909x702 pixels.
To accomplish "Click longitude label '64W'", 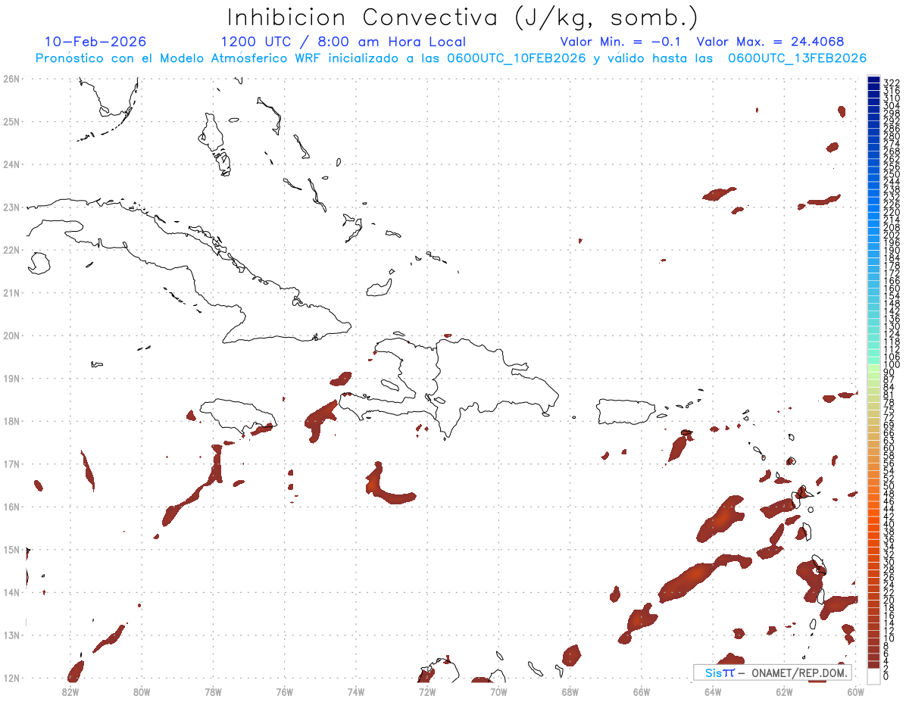I will click(x=713, y=691).
